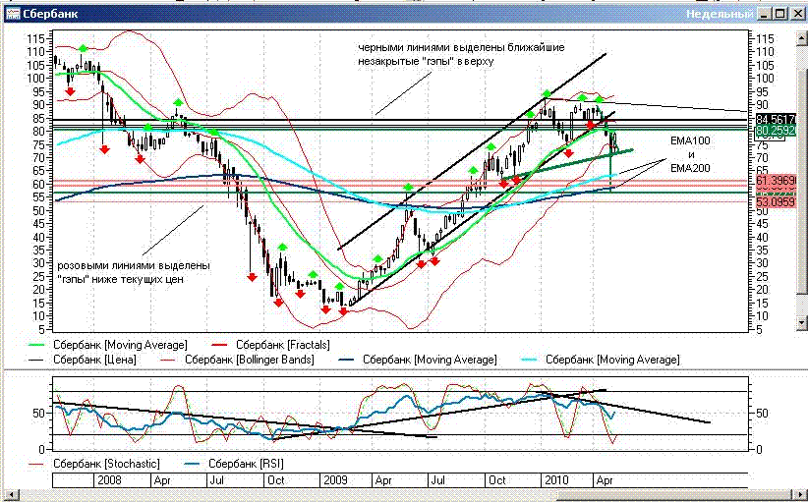Select the Сбербанк [Stochastic] legend entry
The image size is (808, 502).
pos(93,464)
